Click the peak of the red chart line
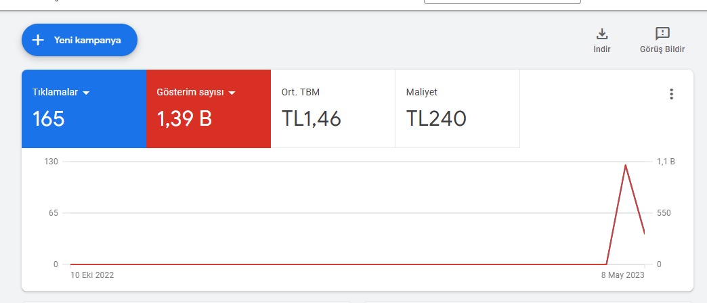707x303 pixels. (625, 165)
